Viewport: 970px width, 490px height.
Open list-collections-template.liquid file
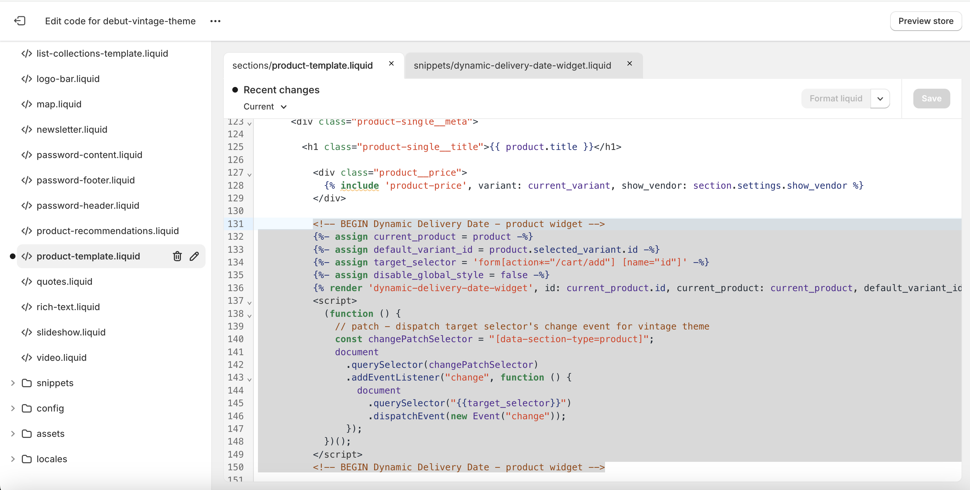click(102, 54)
